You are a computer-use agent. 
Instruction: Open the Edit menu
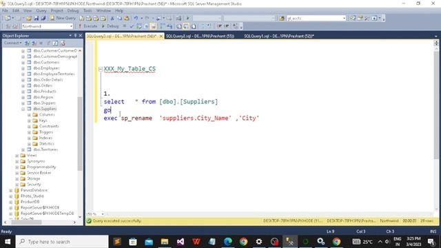coord(16,11)
